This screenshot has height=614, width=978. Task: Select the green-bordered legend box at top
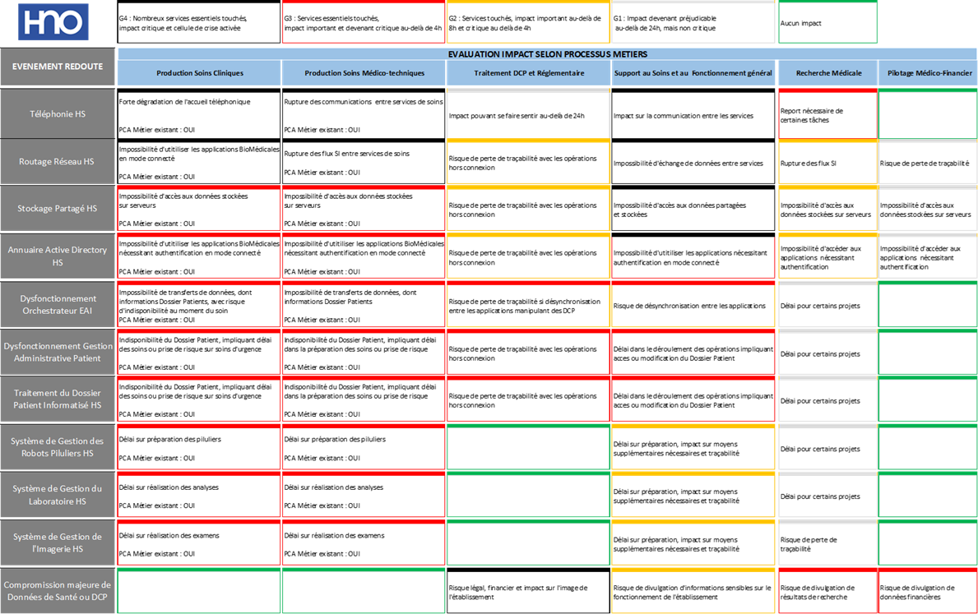point(827,22)
